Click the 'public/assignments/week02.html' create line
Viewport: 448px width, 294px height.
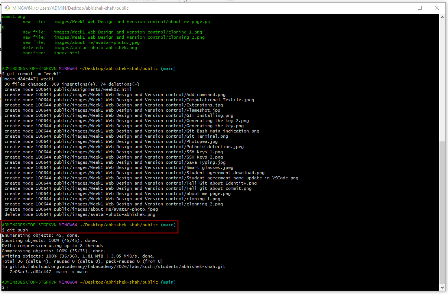click(68, 89)
